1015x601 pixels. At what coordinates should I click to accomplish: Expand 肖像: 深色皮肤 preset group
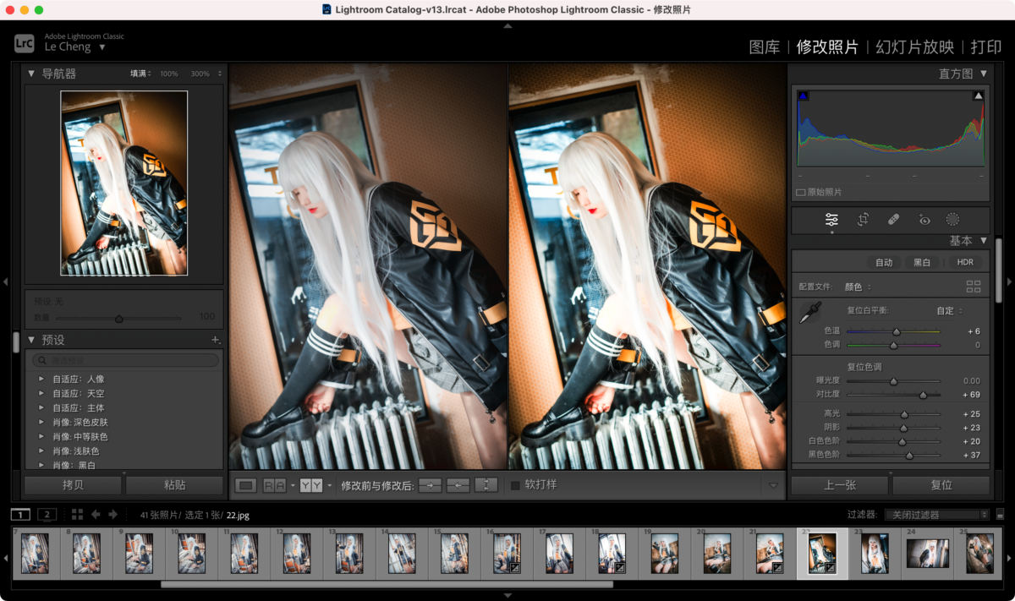(41, 423)
